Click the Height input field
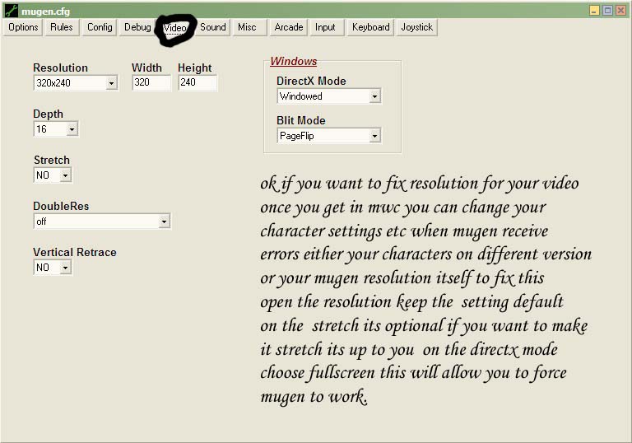This screenshot has width=632, height=443. (197, 82)
